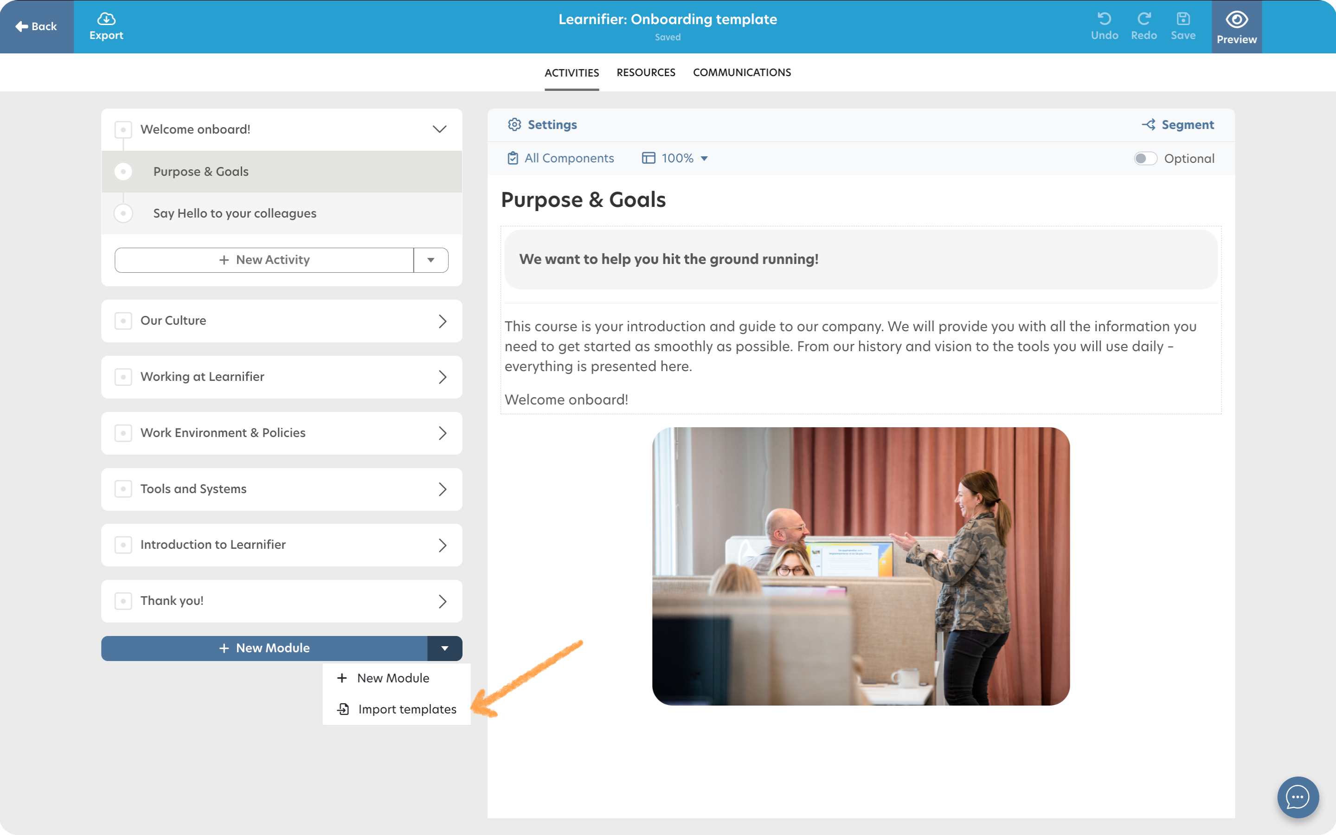Open the Communications tab
Screen dimensions: 1336x835
(742, 72)
